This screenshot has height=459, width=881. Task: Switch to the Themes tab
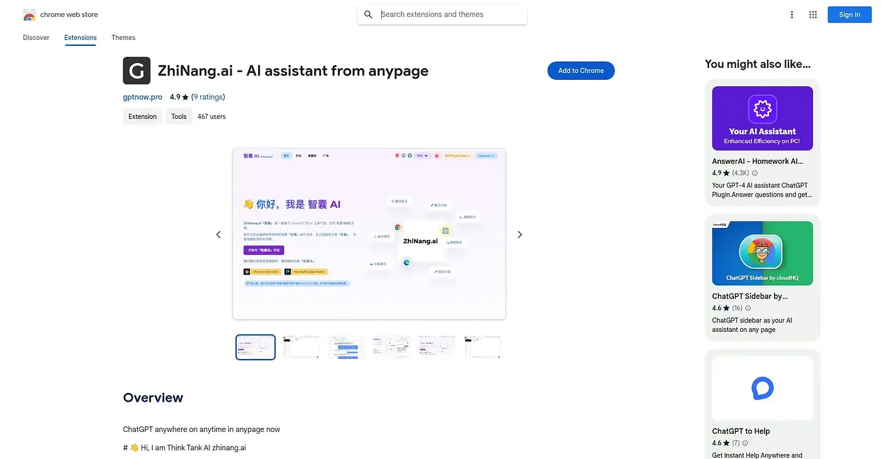coord(123,38)
